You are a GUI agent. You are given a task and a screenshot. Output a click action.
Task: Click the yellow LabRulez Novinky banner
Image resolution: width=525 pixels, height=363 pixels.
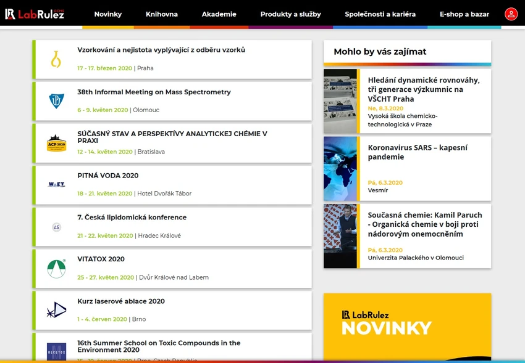click(x=407, y=327)
